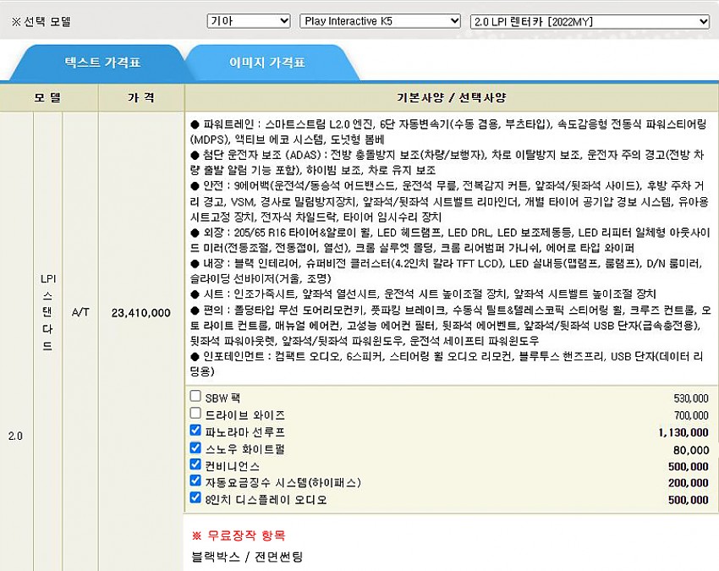Expand the Play Interactive K5 model dropdown
The height and width of the screenshot is (571, 719).
click(380, 21)
